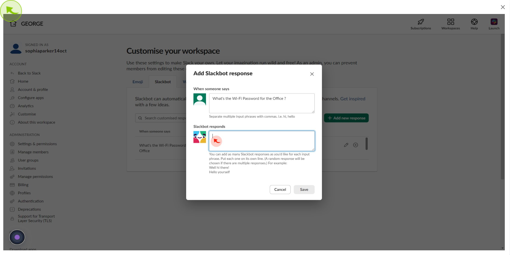510x255 pixels.
Task: Open Support for Transport Layer Security (TLS)
Action: point(36,219)
